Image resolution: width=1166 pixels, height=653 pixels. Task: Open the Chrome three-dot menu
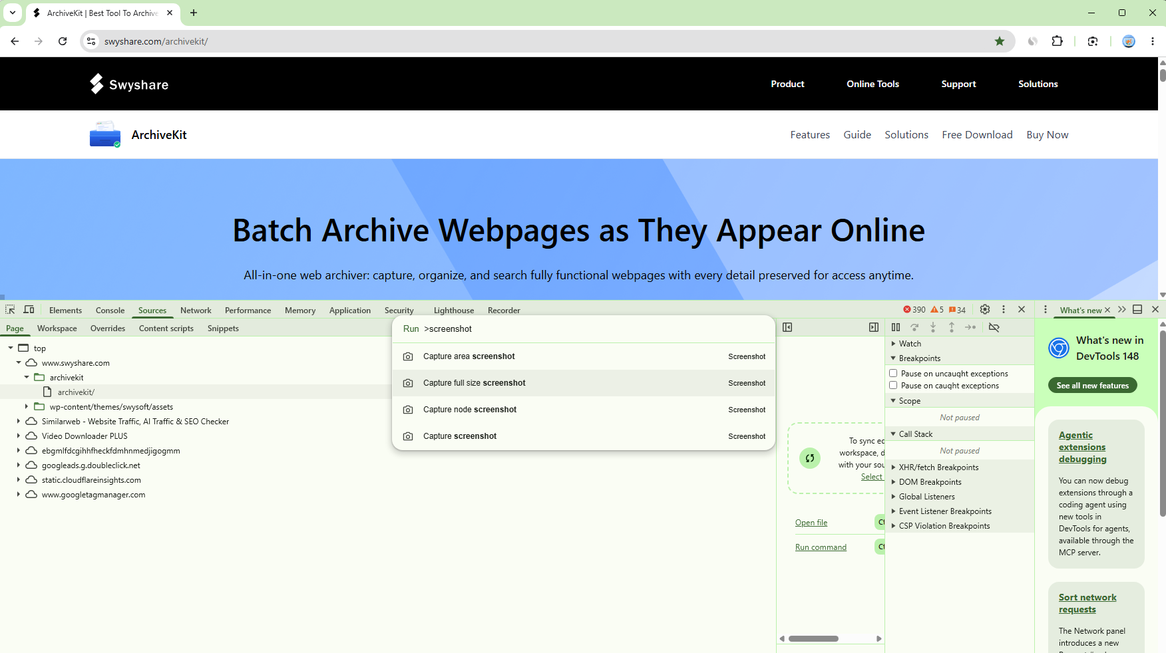[x=1153, y=41]
